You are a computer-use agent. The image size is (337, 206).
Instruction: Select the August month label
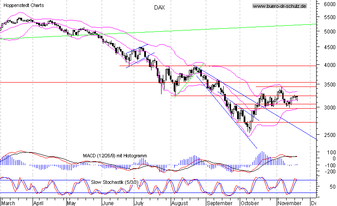tap(180, 203)
